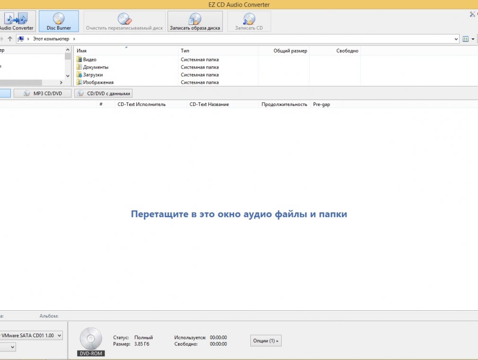Click the DVD-ROM disc icon

tap(91, 339)
